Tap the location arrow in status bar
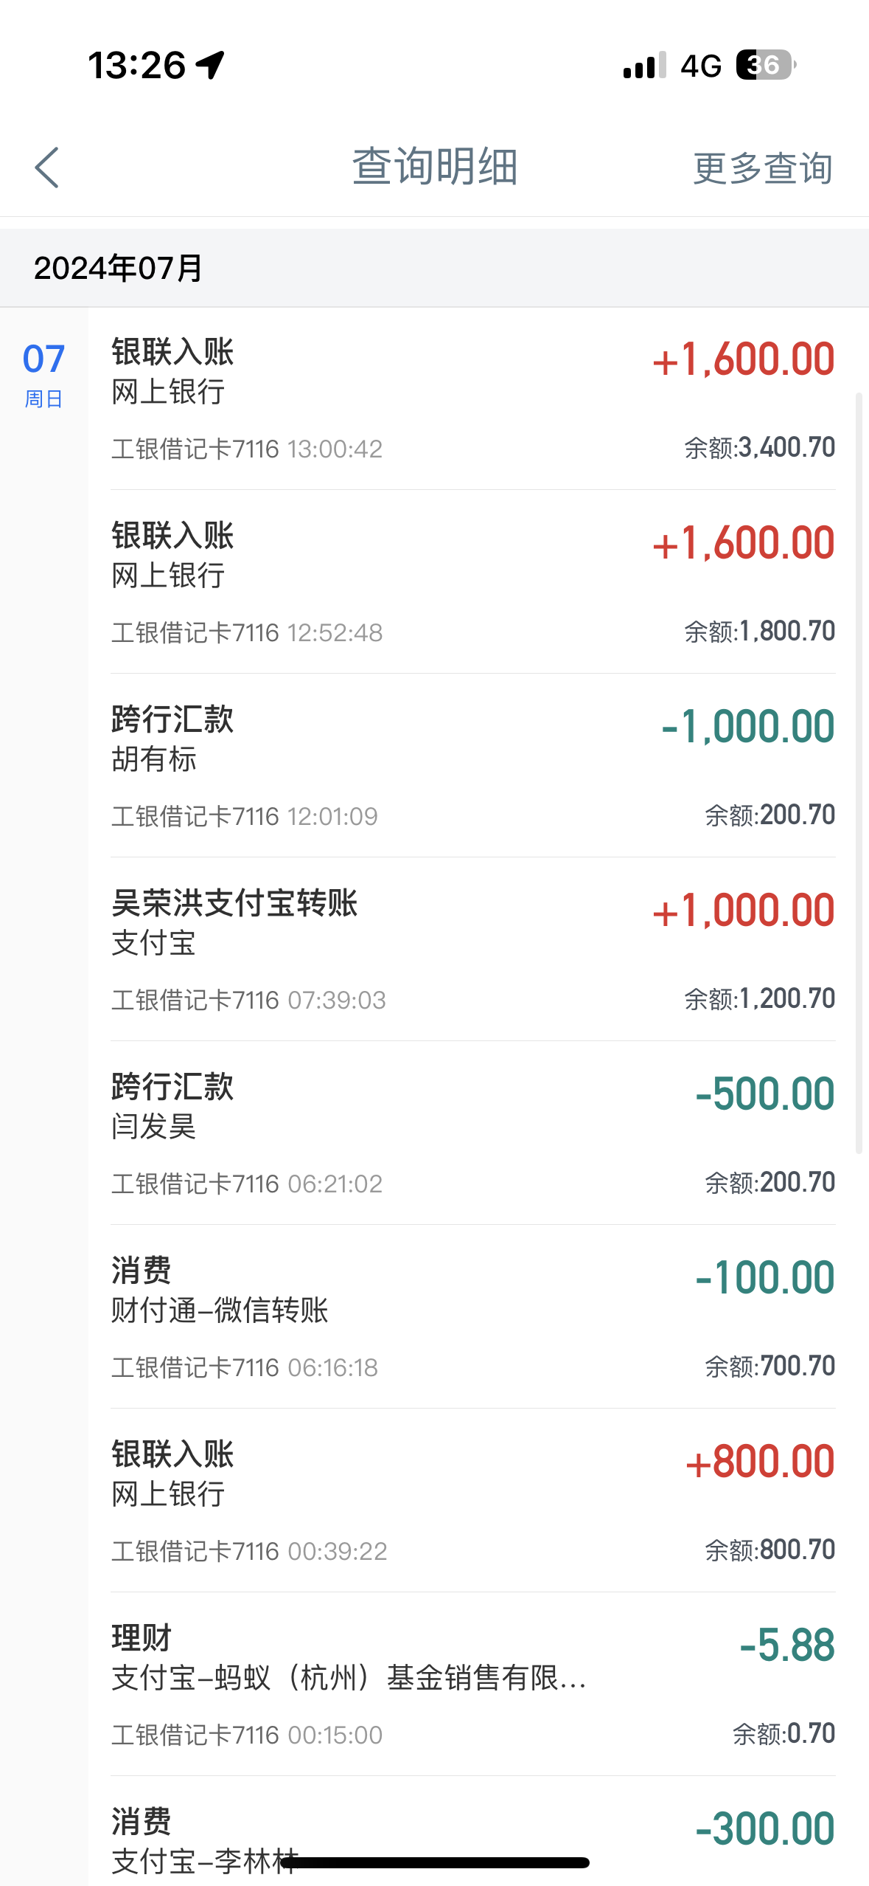Viewport: 869px width, 1886px height. tap(211, 65)
